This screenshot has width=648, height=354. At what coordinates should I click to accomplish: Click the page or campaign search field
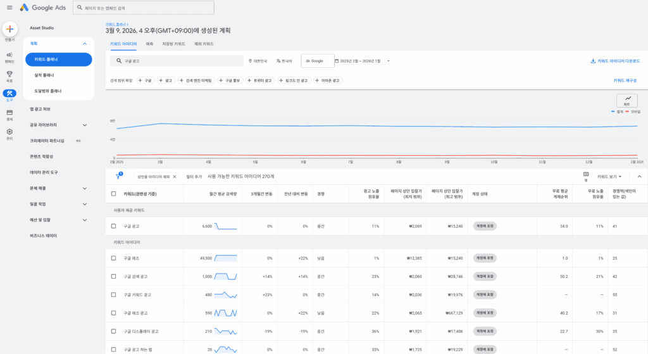[143, 8]
